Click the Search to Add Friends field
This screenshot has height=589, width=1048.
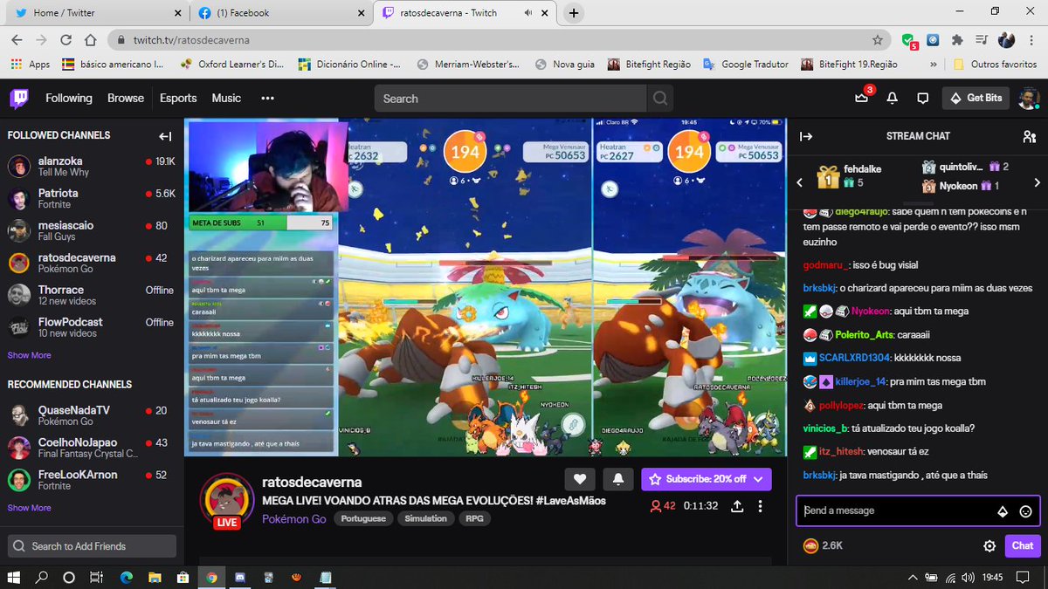tap(92, 546)
